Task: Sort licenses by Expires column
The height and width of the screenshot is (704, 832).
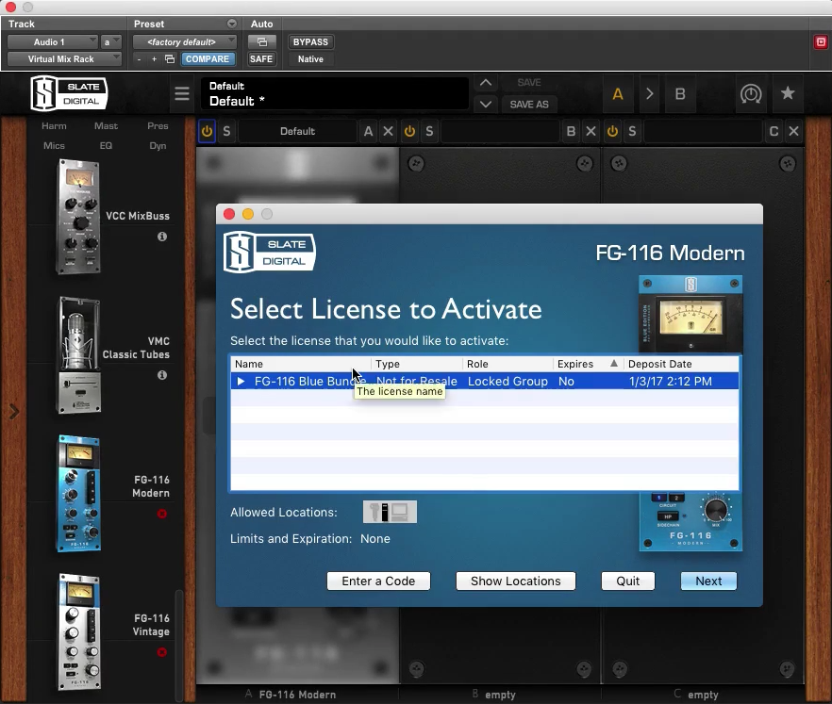Action: 588,364
